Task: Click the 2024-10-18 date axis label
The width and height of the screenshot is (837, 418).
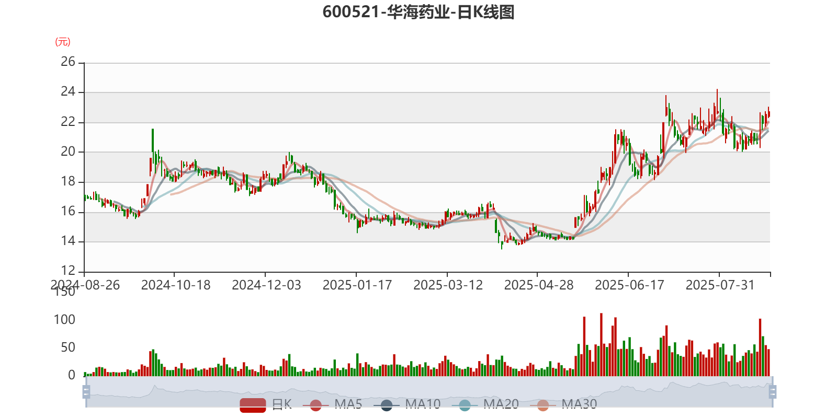Action: (x=176, y=285)
